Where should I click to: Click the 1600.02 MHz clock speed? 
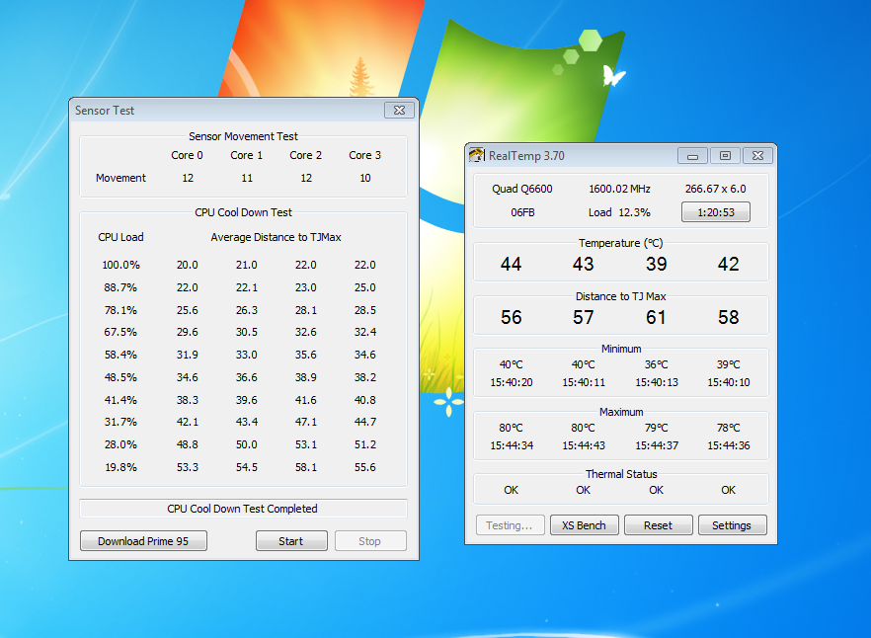tap(619, 189)
